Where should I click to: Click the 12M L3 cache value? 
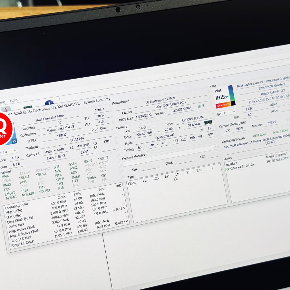(107, 141)
